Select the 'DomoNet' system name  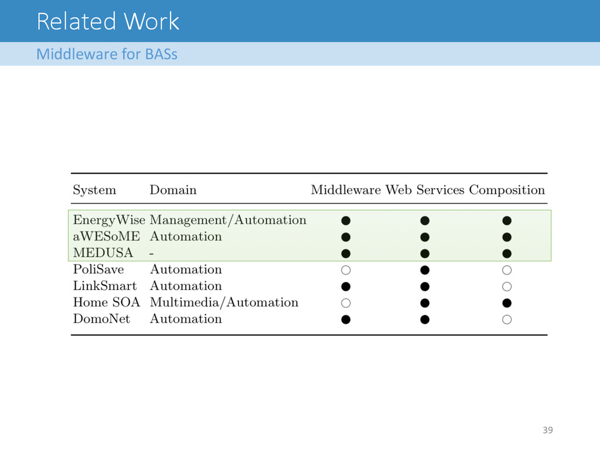click(101, 319)
